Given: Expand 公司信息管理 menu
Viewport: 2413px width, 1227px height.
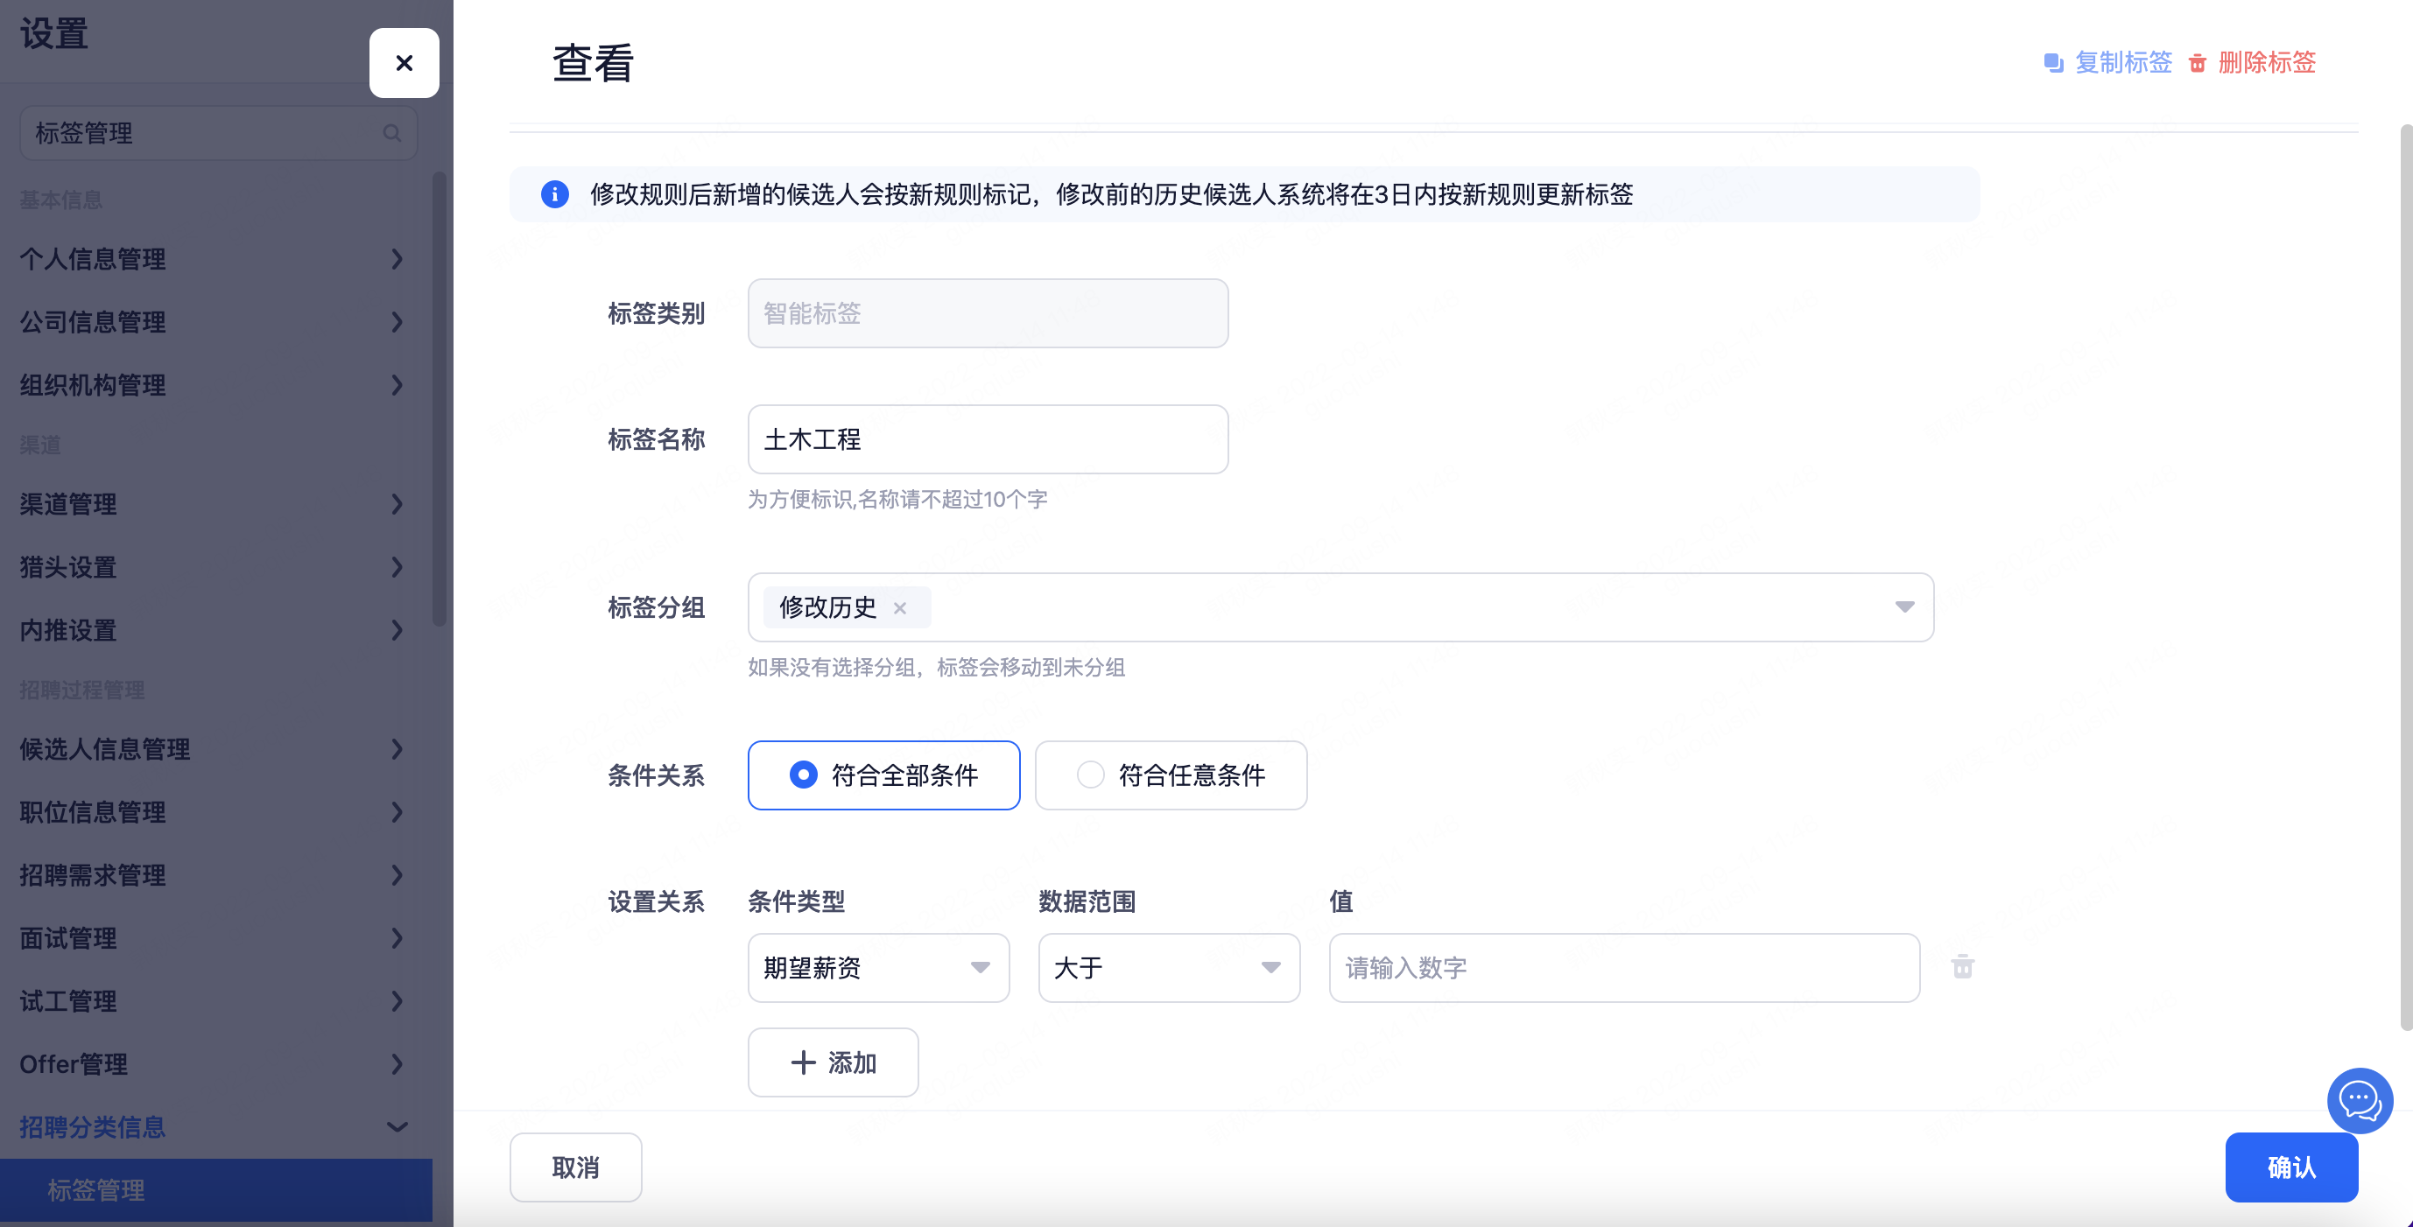Looking at the screenshot, I should tap(215, 322).
